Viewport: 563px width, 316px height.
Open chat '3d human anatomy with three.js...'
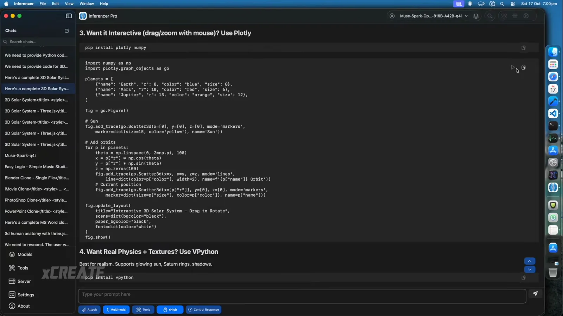pyautogui.click(x=38, y=233)
